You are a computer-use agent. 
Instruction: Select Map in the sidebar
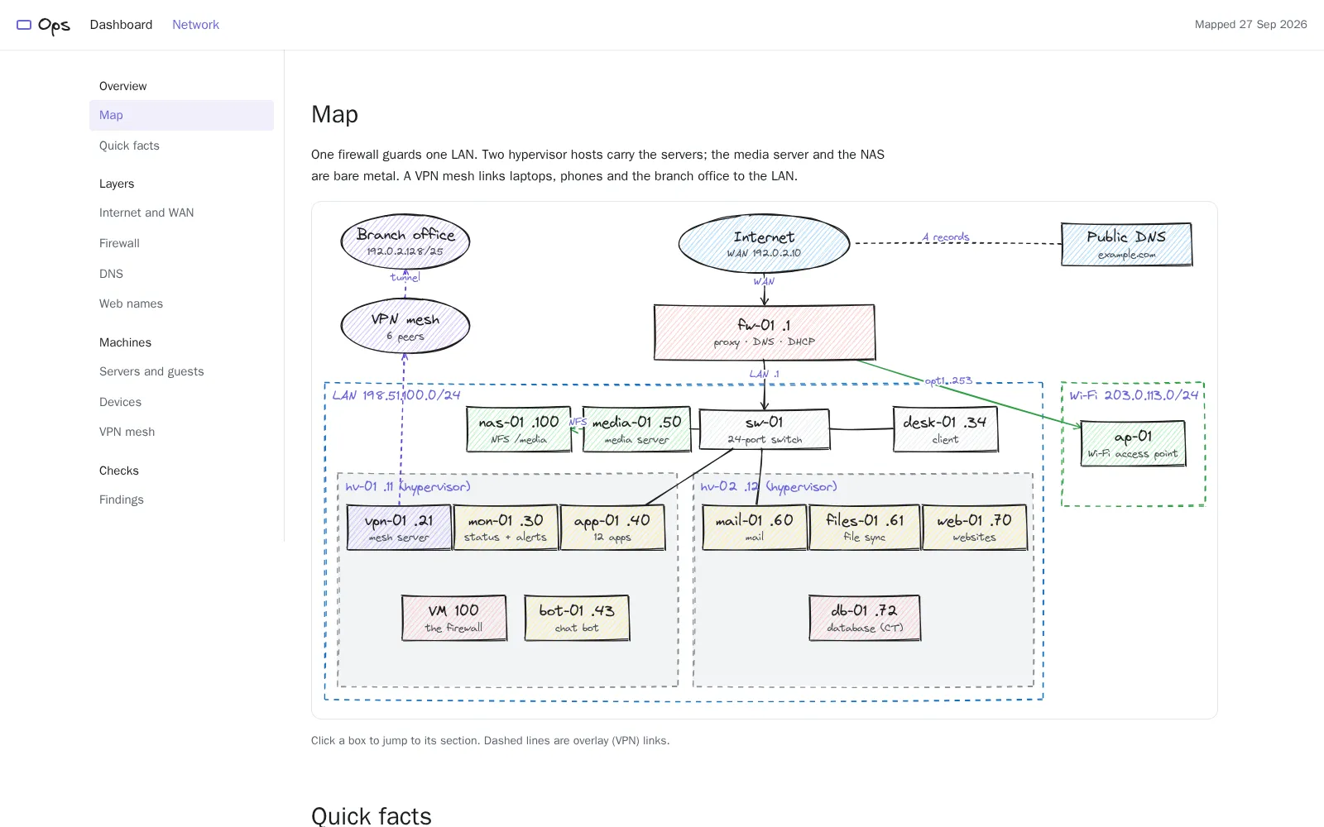[x=181, y=115]
